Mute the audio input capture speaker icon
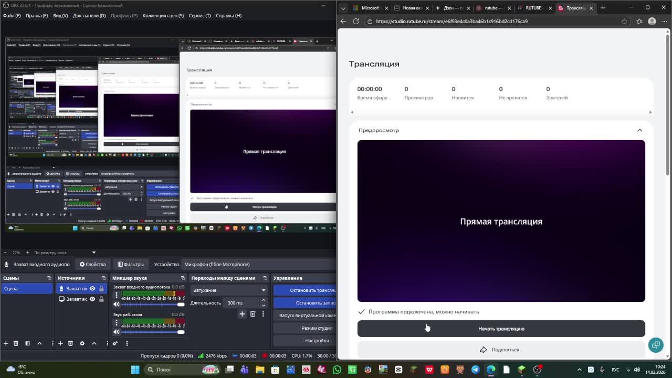 point(116,304)
